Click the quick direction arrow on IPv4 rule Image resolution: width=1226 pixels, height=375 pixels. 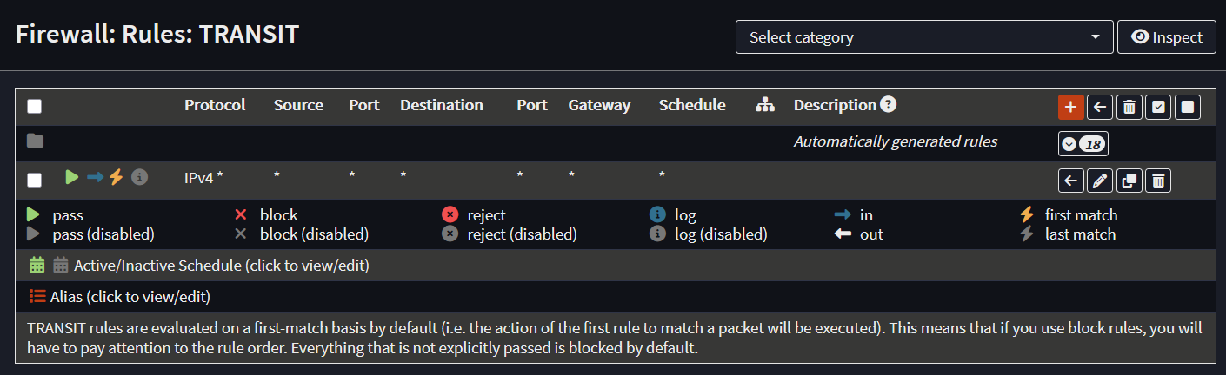click(95, 177)
